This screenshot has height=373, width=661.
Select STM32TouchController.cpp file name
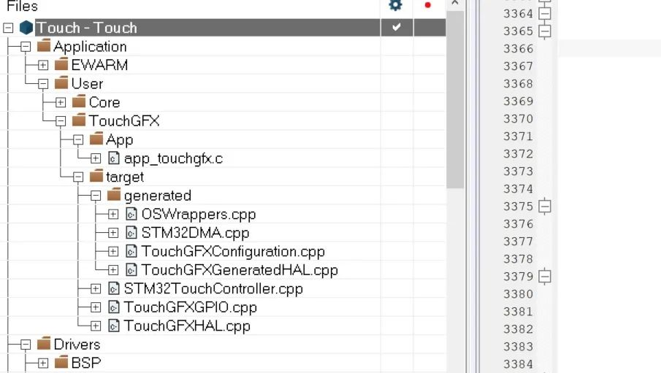[213, 289]
